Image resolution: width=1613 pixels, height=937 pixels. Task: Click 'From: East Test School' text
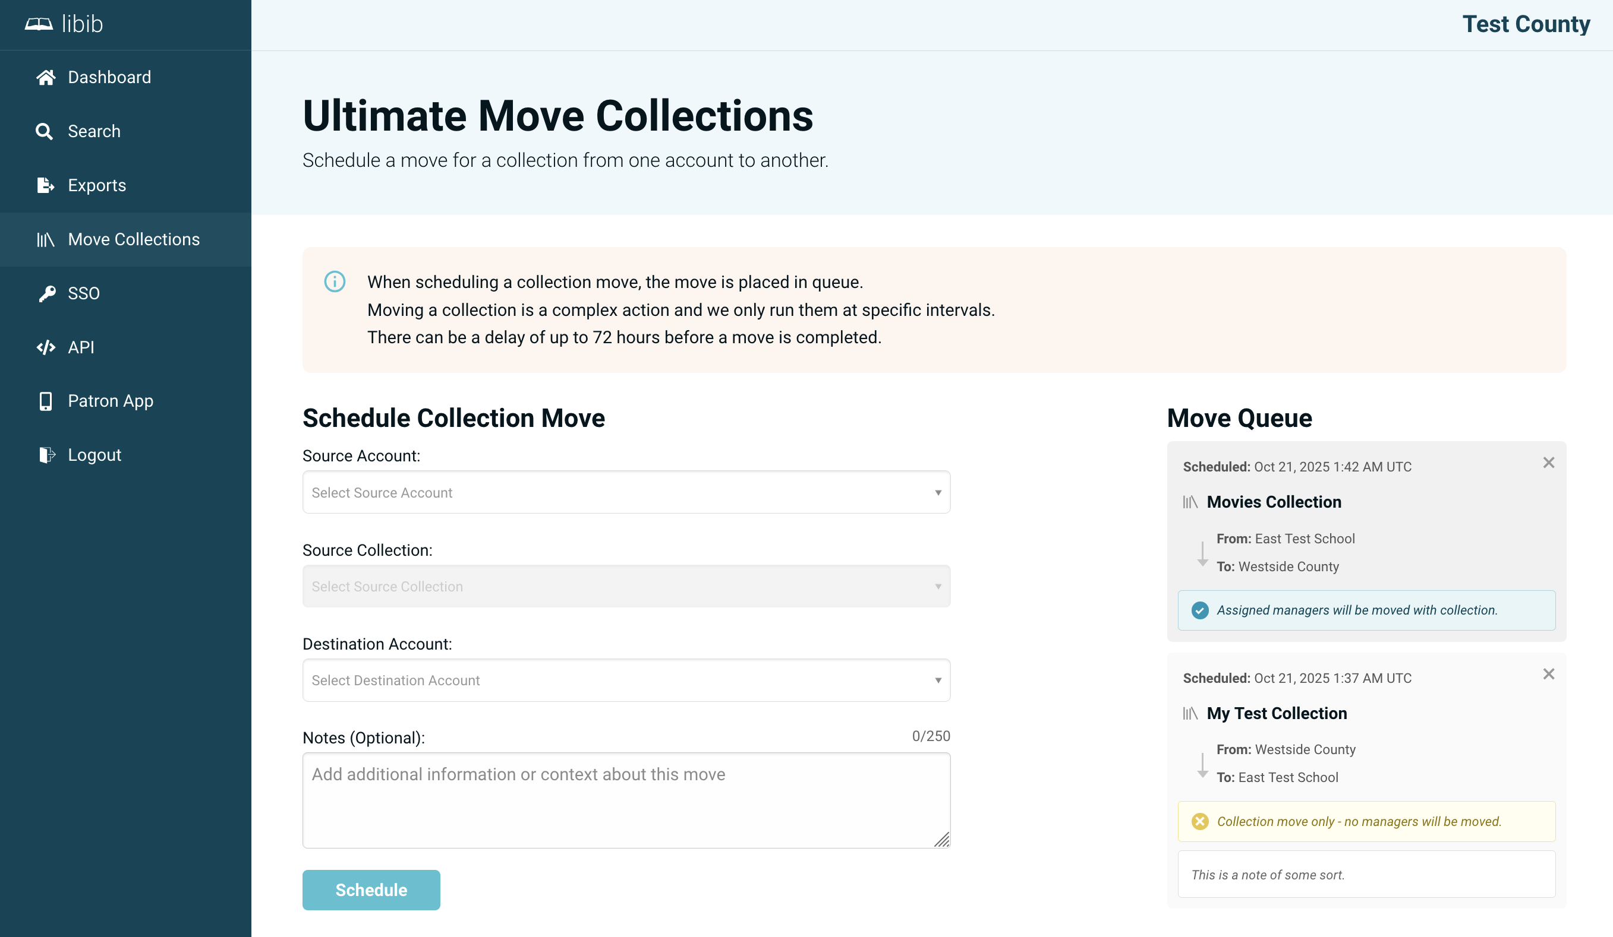(1286, 539)
